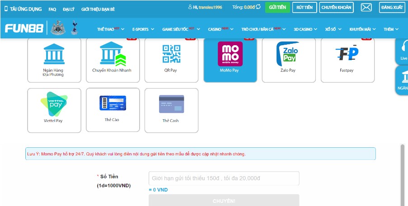This screenshot has height=206, width=408.
Task: Select the Fastpay payment option
Action: click(347, 60)
